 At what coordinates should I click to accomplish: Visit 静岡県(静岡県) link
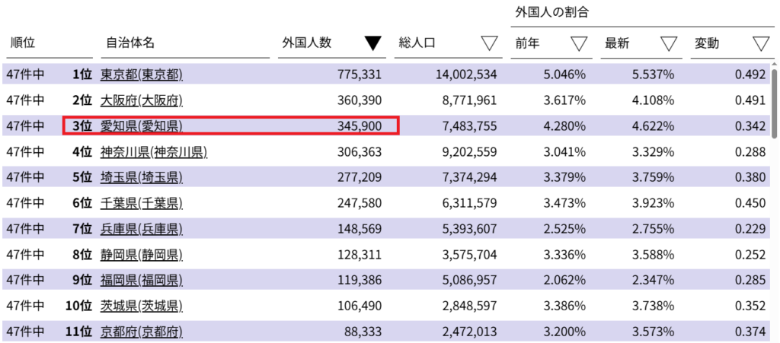[141, 255]
